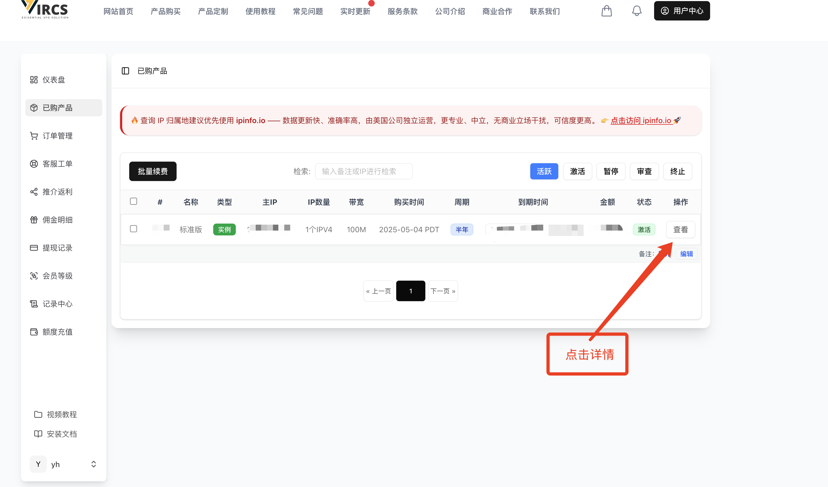Open the 点击访问 ipinfo.io link
The image size is (828, 487).
pos(641,121)
